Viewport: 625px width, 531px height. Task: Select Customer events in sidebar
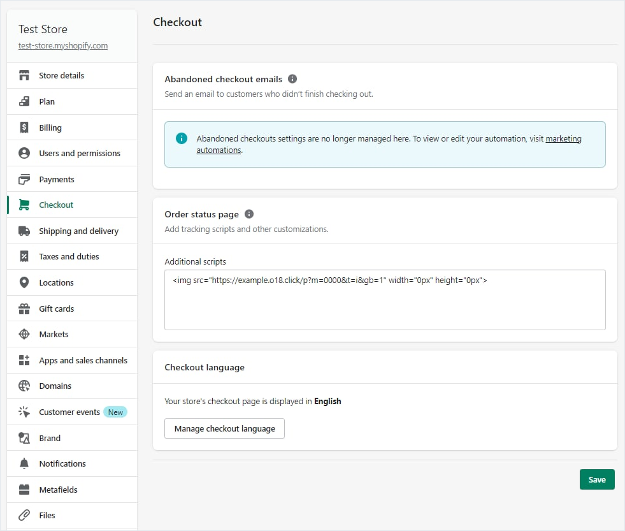tap(69, 412)
